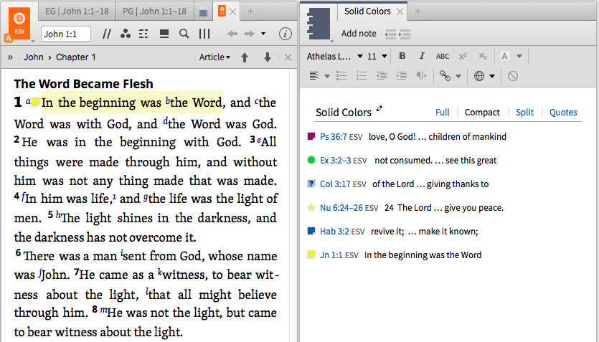Add a new tab in Bible panel
599x342 pixels.
250,11
